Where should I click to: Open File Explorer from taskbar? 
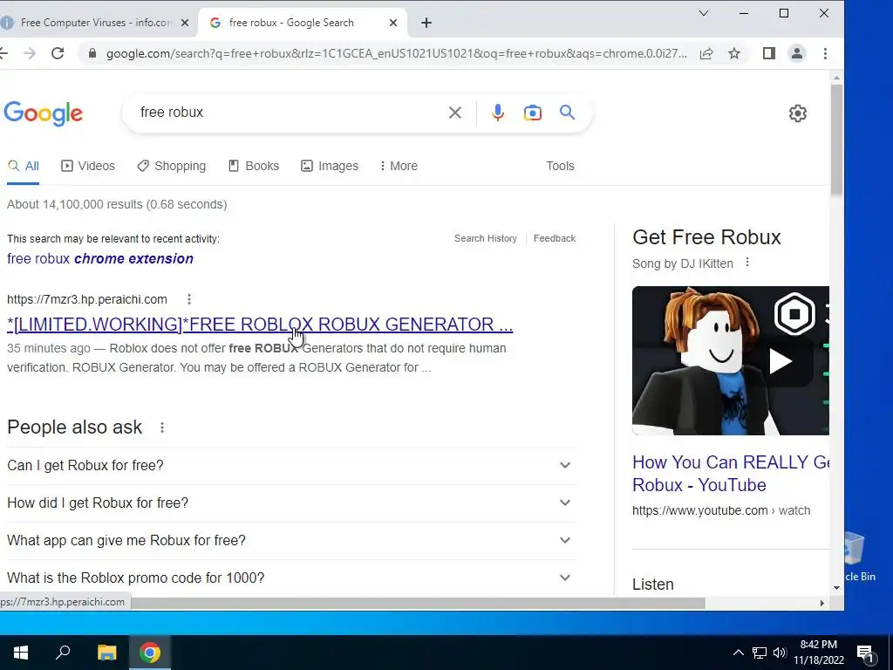point(106,653)
